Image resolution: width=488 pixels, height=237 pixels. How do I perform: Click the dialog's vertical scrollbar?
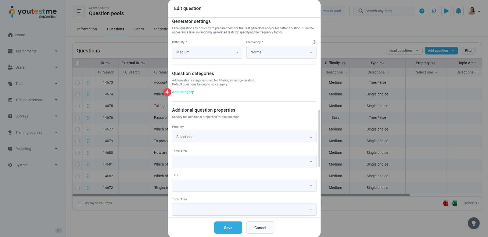click(319, 138)
